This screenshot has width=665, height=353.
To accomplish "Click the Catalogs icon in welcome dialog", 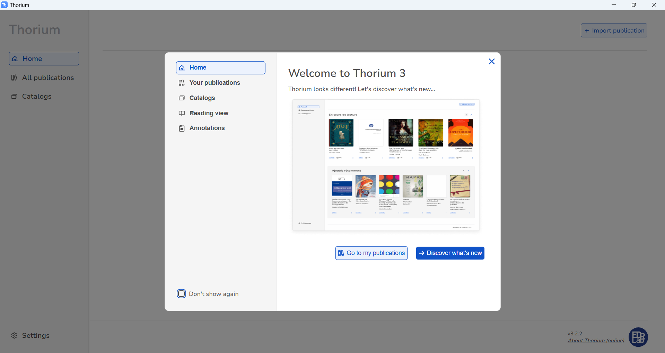I will (x=182, y=98).
